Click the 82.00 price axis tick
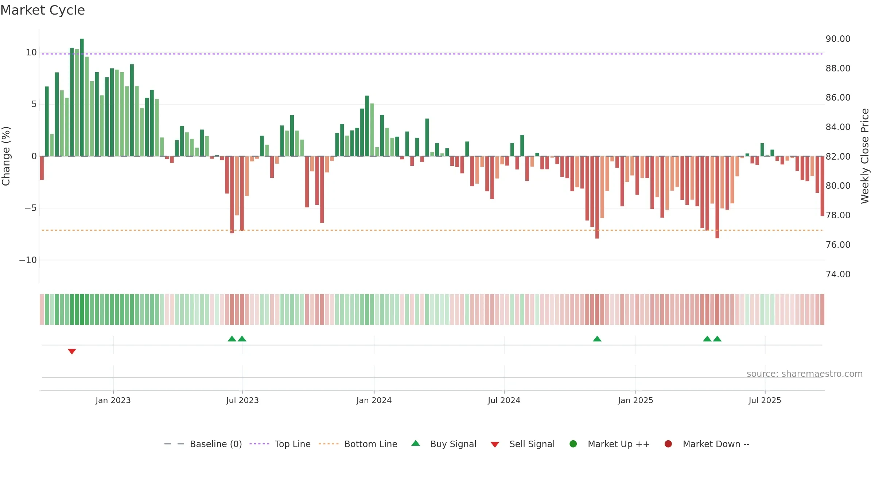Image resolution: width=875 pixels, height=492 pixels. [838, 156]
